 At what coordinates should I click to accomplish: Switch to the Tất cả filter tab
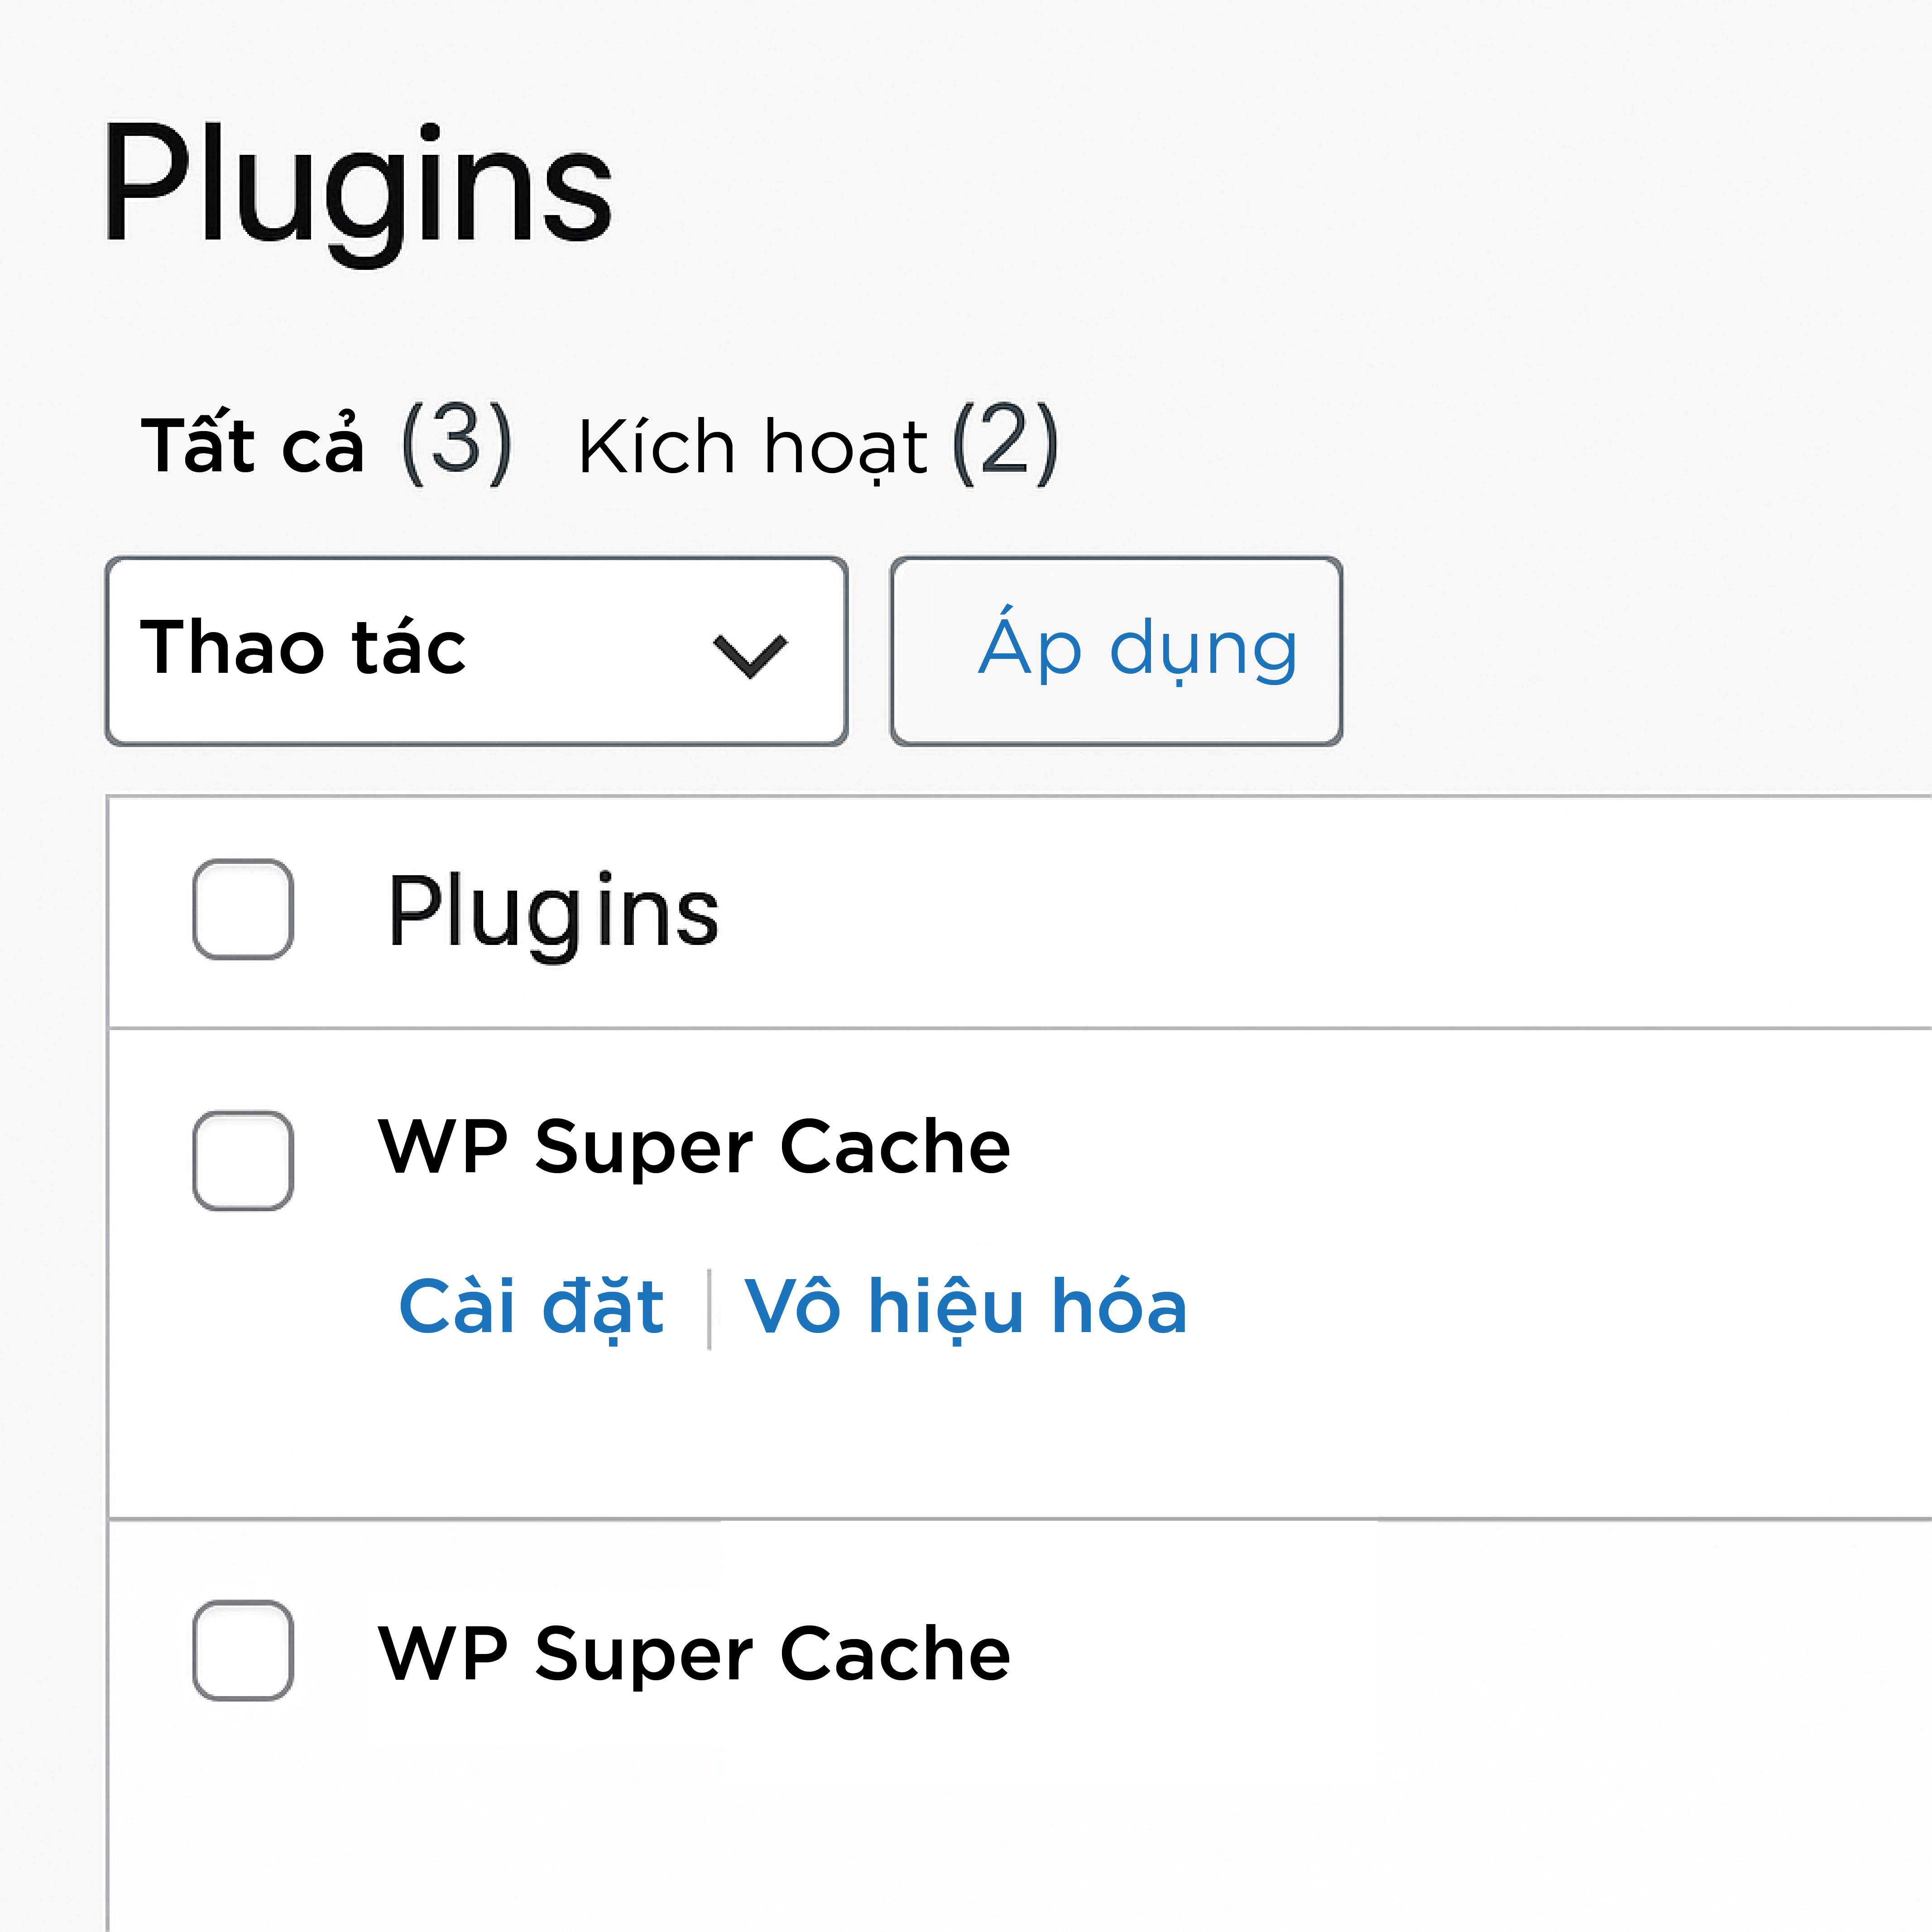pos(253,444)
